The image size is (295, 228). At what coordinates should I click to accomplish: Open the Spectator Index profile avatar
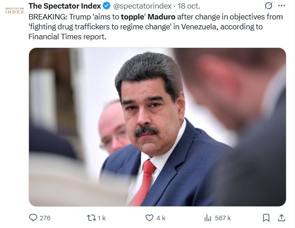click(x=14, y=10)
